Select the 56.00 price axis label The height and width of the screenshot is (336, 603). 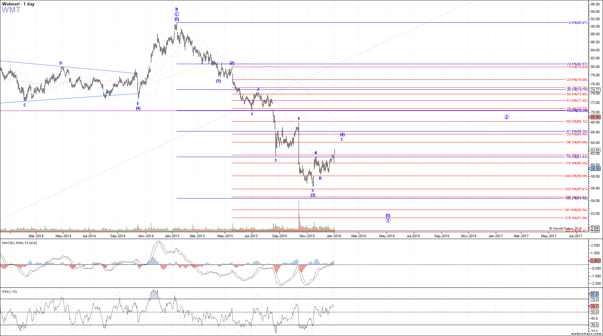[x=595, y=189]
